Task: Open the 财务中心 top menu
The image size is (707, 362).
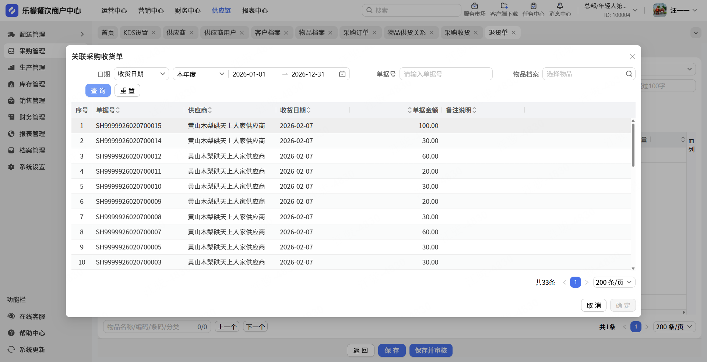Action: (x=187, y=11)
